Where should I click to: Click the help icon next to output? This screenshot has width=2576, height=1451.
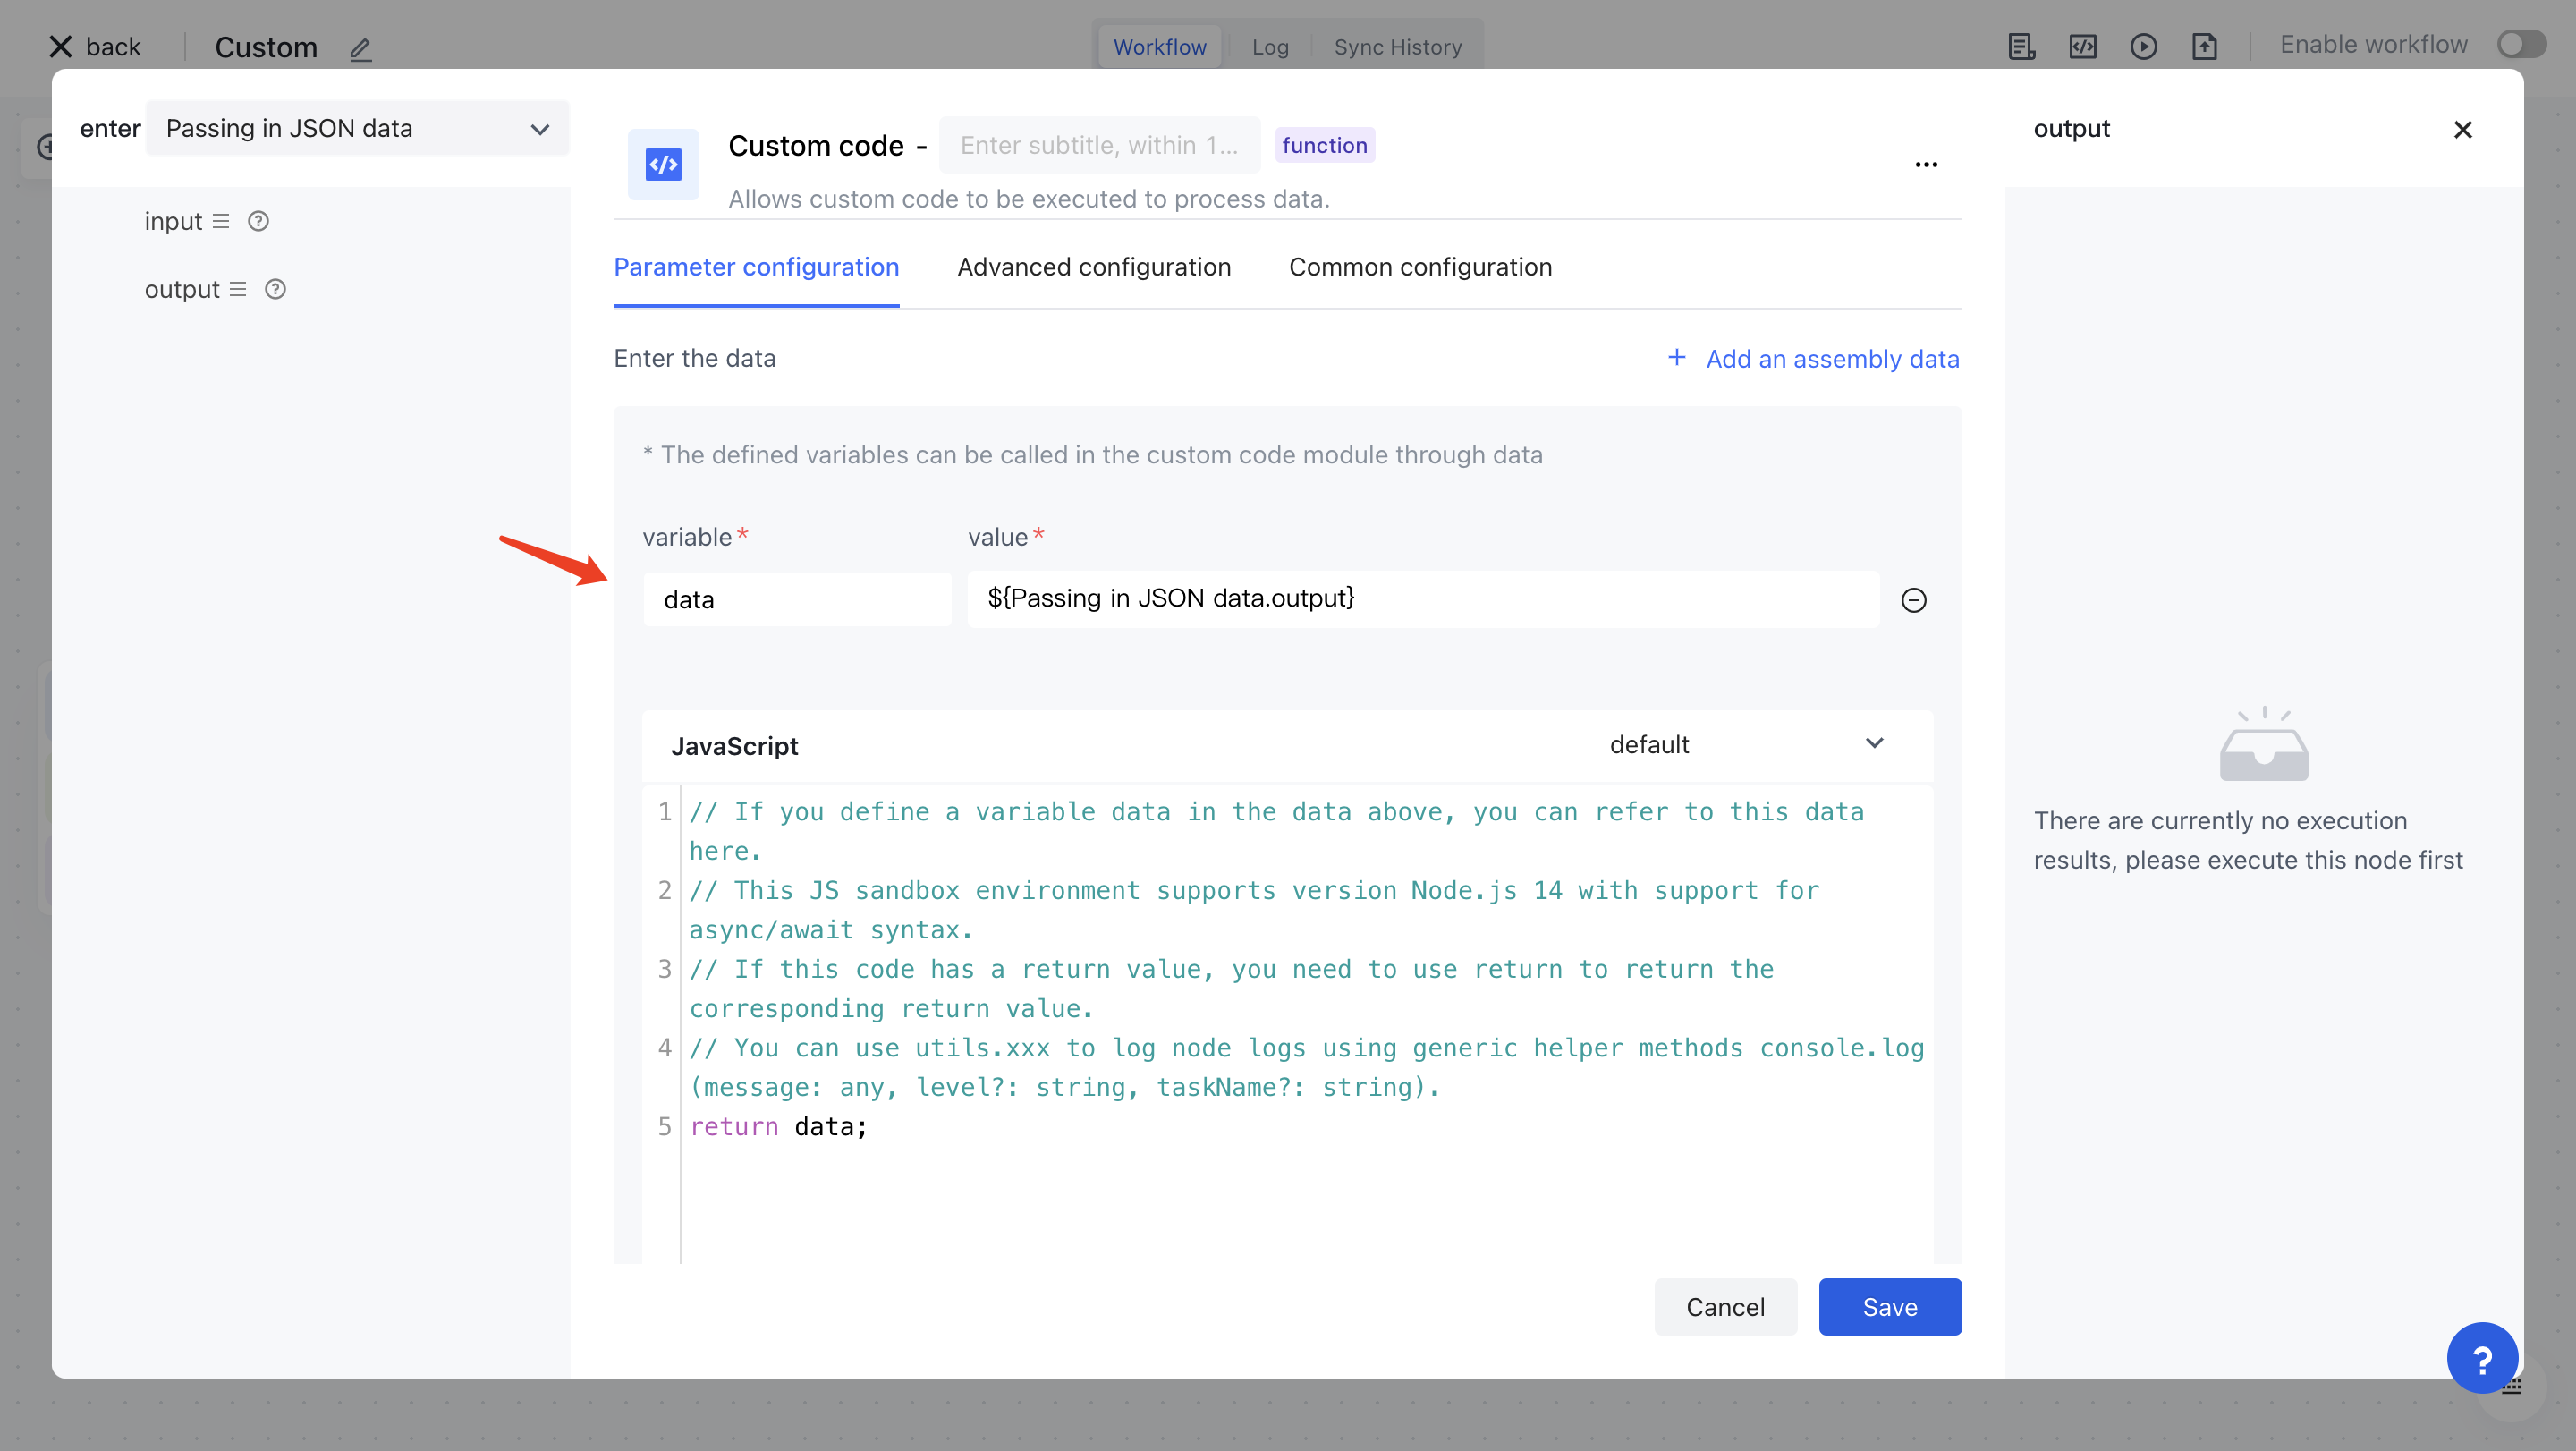pyautogui.click(x=275, y=289)
